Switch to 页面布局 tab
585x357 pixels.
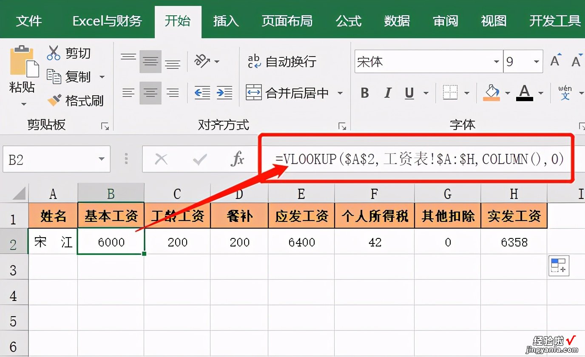(x=287, y=21)
